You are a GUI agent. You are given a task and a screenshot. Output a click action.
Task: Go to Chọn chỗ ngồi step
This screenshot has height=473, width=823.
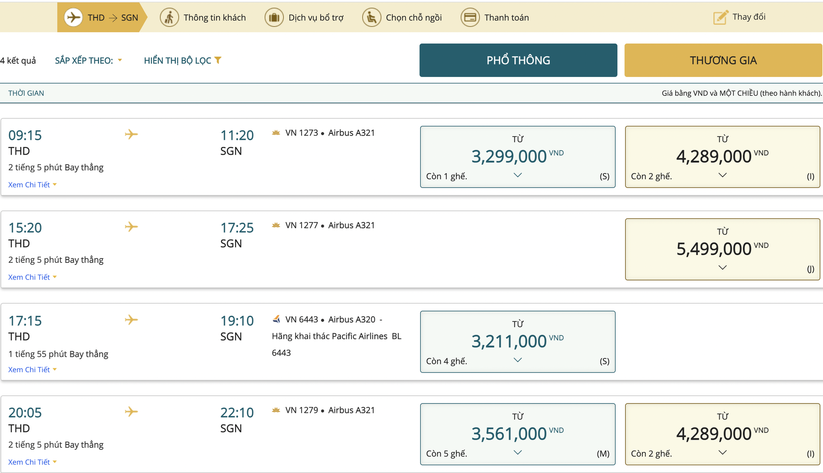click(402, 18)
